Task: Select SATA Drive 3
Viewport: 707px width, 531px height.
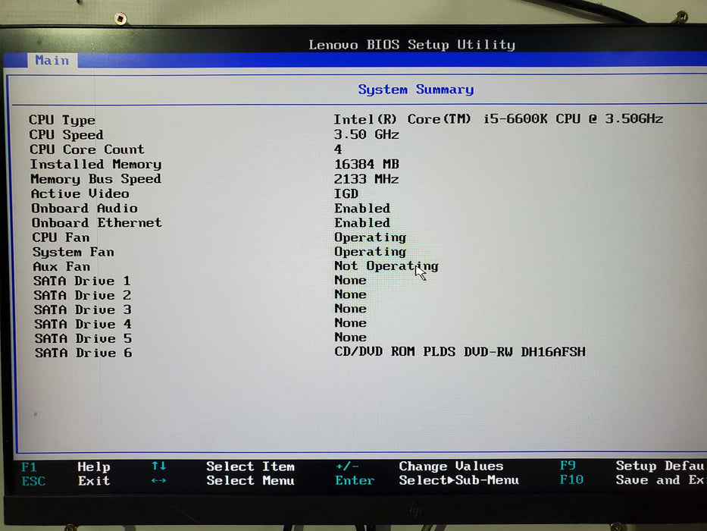Action: [x=80, y=309]
